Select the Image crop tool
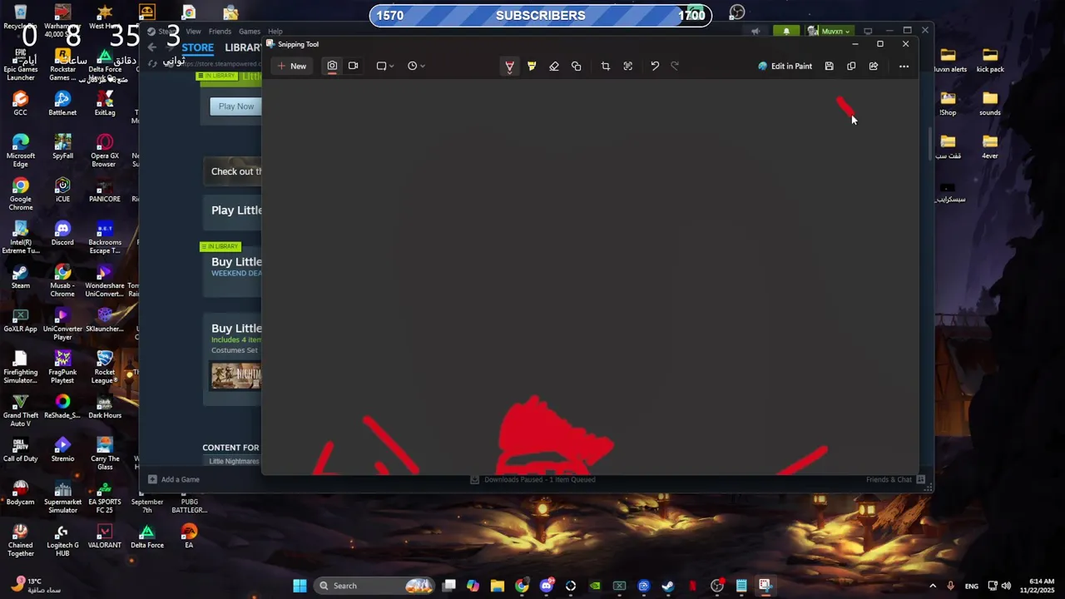Viewport: 1065px width, 599px height. [x=606, y=66]
